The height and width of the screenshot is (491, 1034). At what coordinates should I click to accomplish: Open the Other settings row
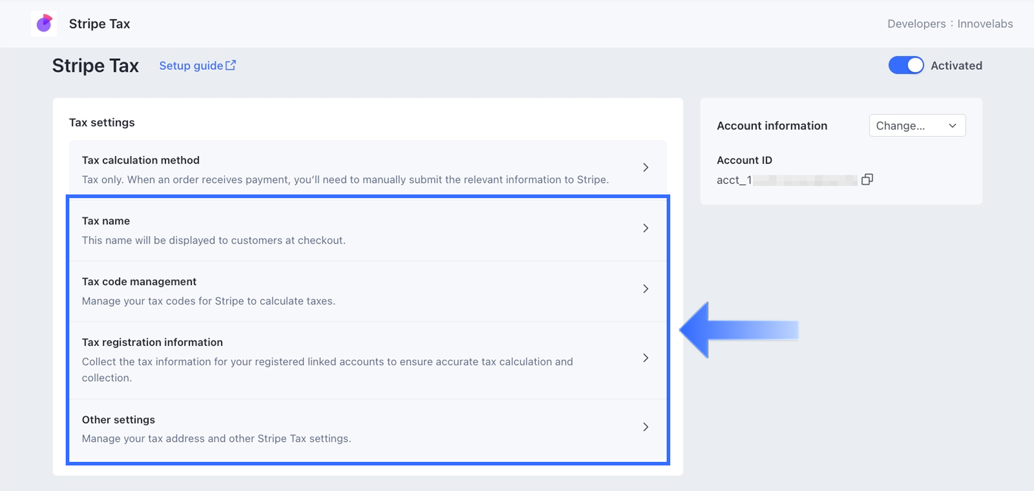coord(345,429)
